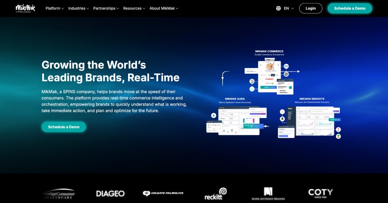Click the globe language icon
The width and height of the screenshot is (388, 203).
point(278,9)
